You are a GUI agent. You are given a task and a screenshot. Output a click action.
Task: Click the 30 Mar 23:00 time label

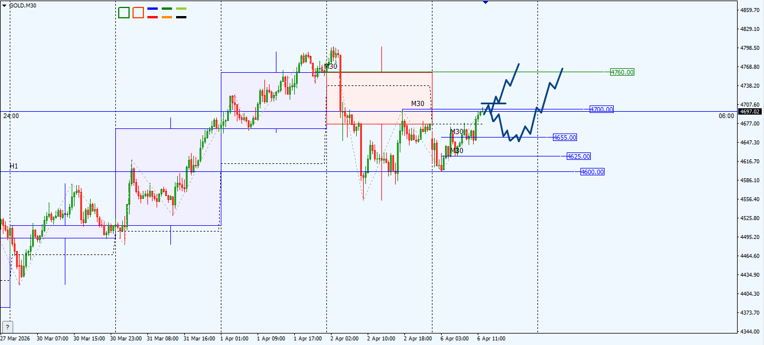point(126,339)
